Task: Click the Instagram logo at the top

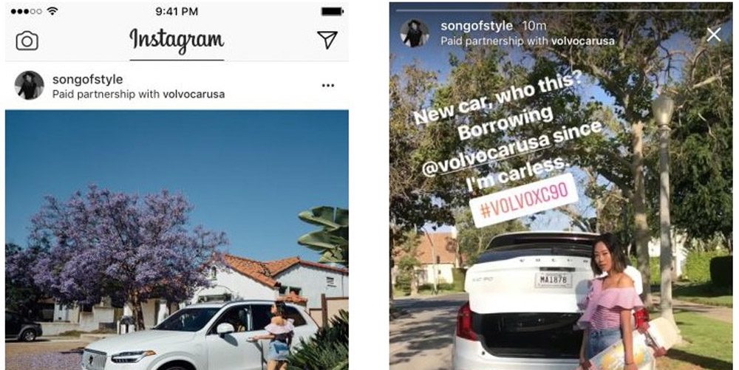Action: 177,41
